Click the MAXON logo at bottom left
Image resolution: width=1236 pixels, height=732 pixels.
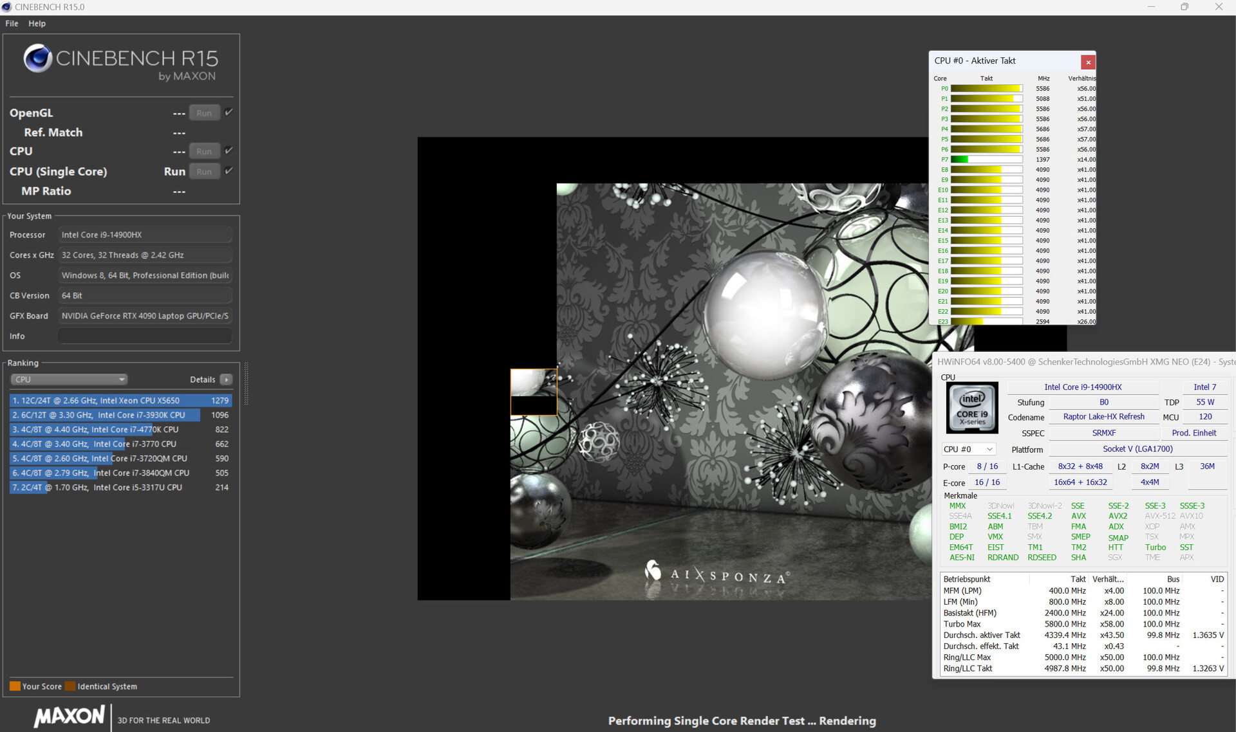tap(70, 716)
